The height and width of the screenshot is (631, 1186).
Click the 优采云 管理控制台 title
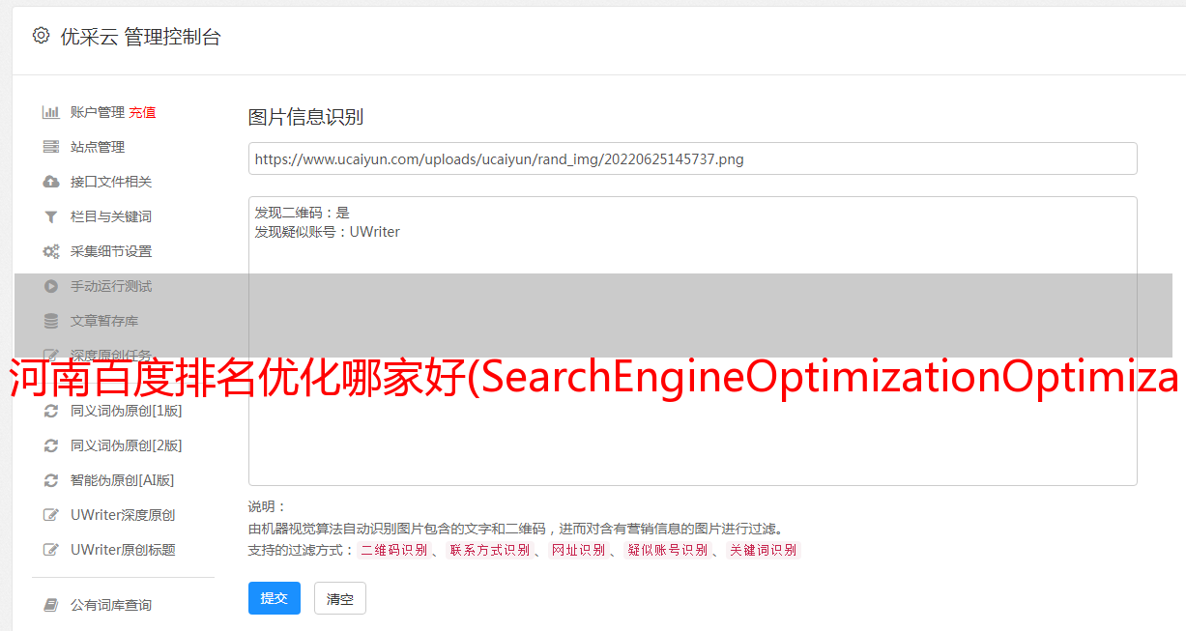coord(141,37)
